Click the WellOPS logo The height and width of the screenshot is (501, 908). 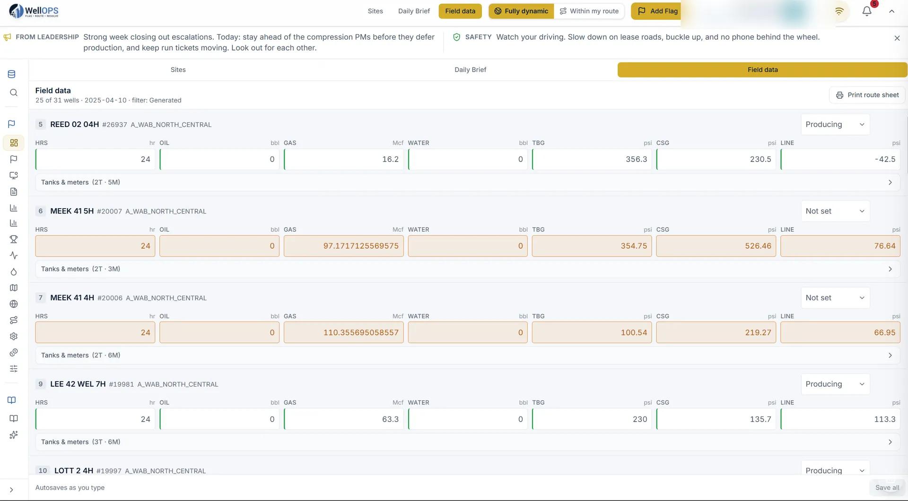coord(34,11)
